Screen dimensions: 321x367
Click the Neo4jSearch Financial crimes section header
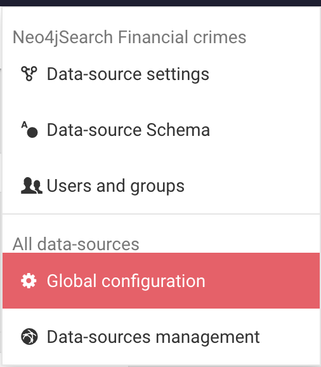click(129, 37)
